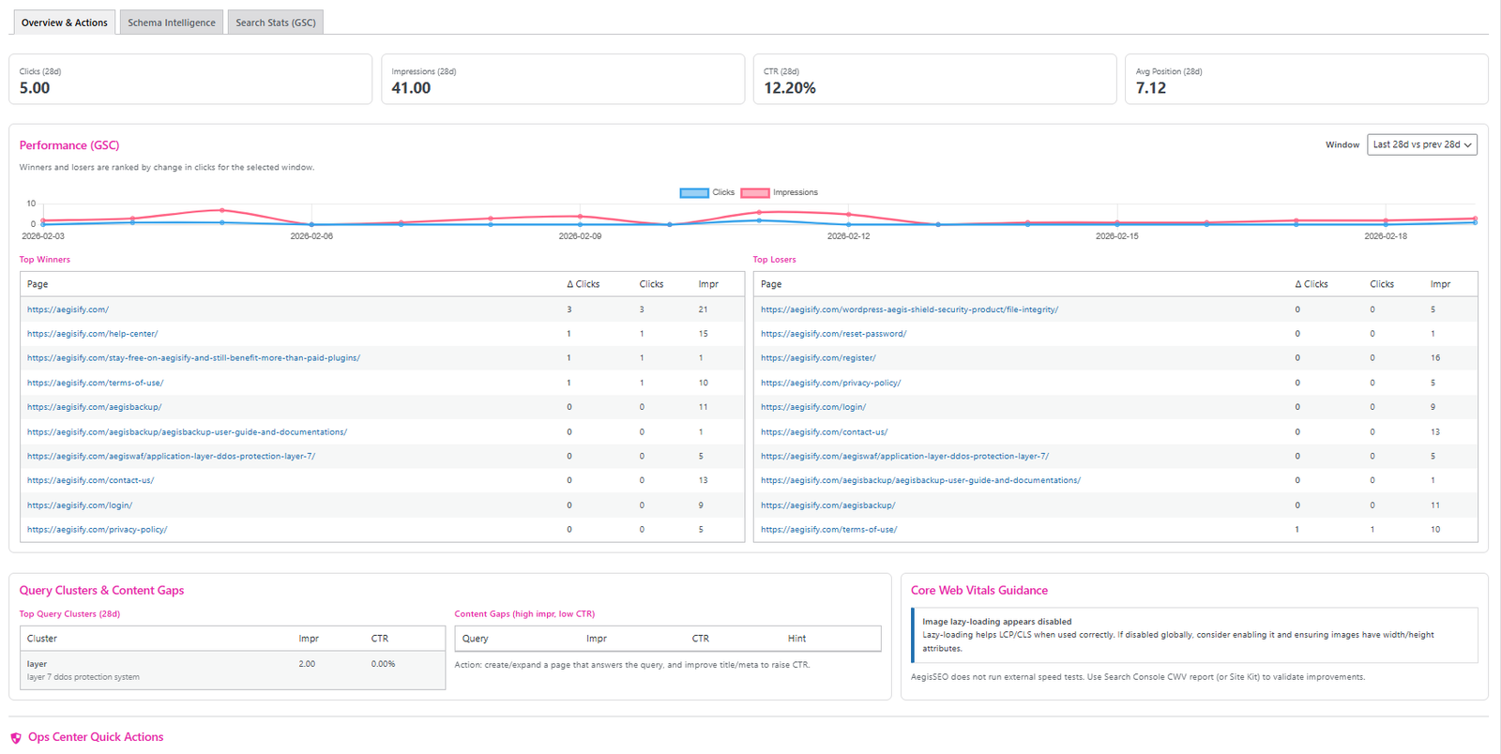Open the Window comparison dropdown

[1421, 144]
